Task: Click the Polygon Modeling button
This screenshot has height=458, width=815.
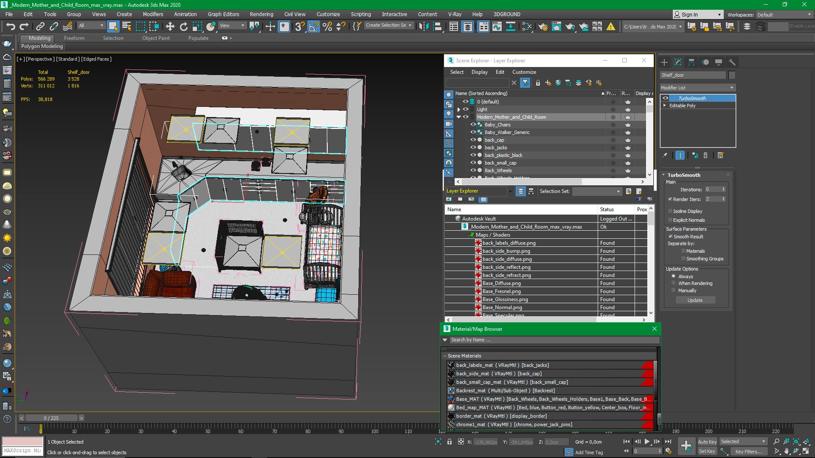Action: pos(42,46)
